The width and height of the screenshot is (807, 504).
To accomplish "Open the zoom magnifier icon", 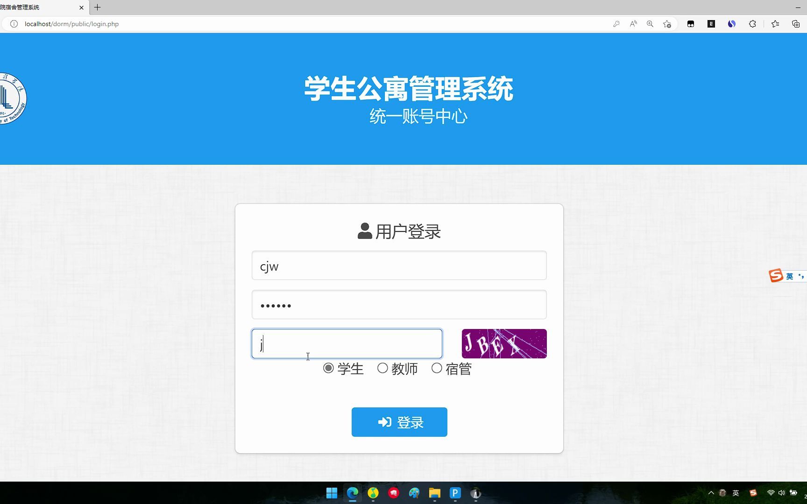I will [650, 24].
